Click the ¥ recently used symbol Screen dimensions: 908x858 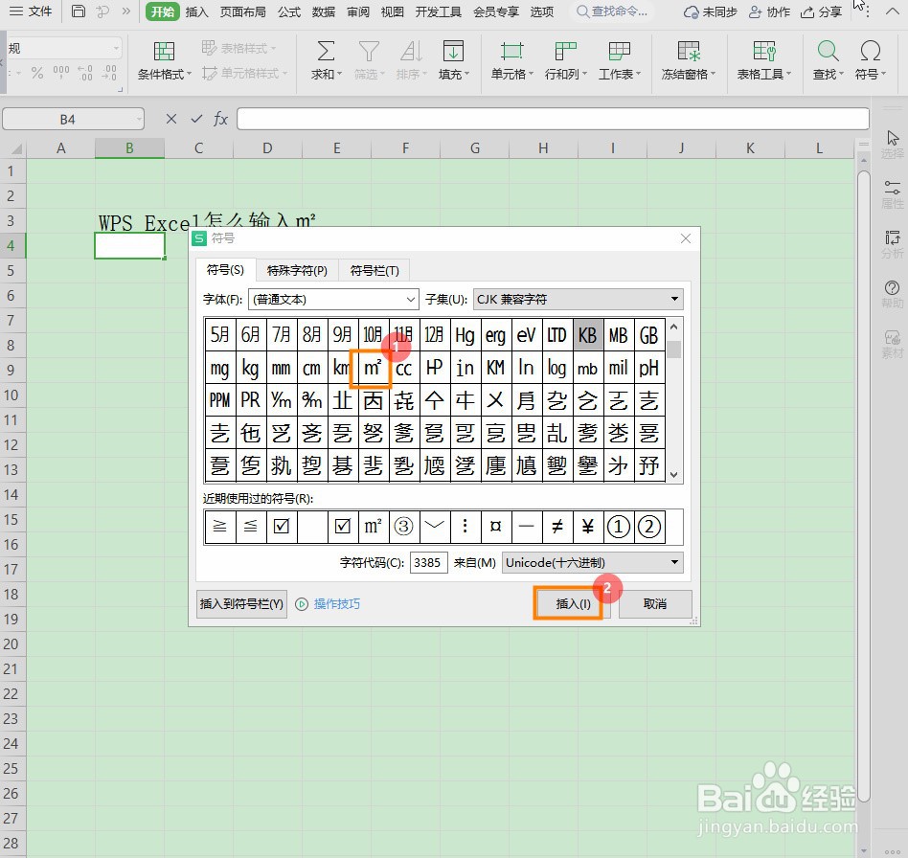click(587, 527)
